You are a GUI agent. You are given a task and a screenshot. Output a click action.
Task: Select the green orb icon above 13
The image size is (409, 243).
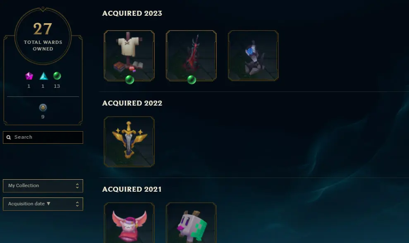tap(57, 76)
